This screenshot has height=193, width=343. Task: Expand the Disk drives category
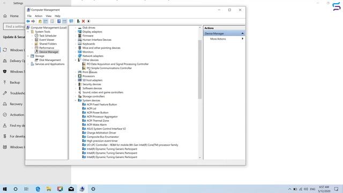coord(76,28)
